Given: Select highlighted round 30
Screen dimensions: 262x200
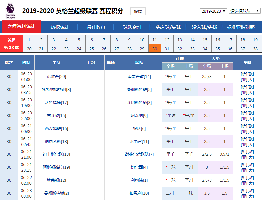Looking at the screenshot, I should (155, 49).
